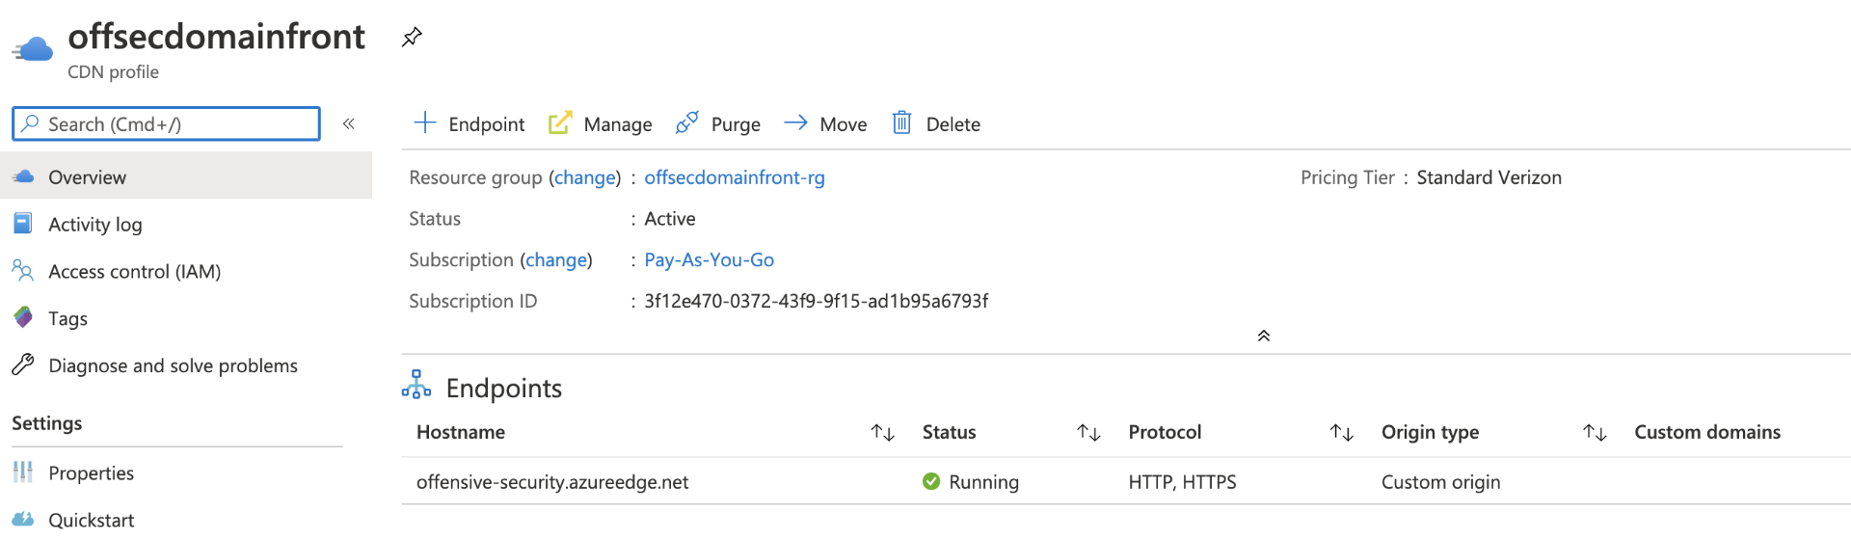Add a new Endpoint with plus icon
The width and height of the screenshot is (1851, 540).
tap(424, 122)
